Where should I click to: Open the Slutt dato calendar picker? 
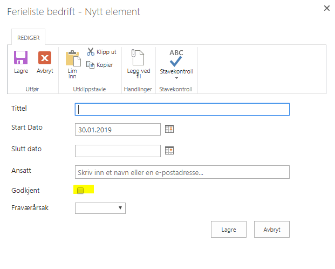169,151
